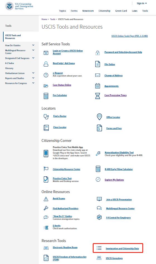Click the person icon beside Ask Emma

(46, 64)
